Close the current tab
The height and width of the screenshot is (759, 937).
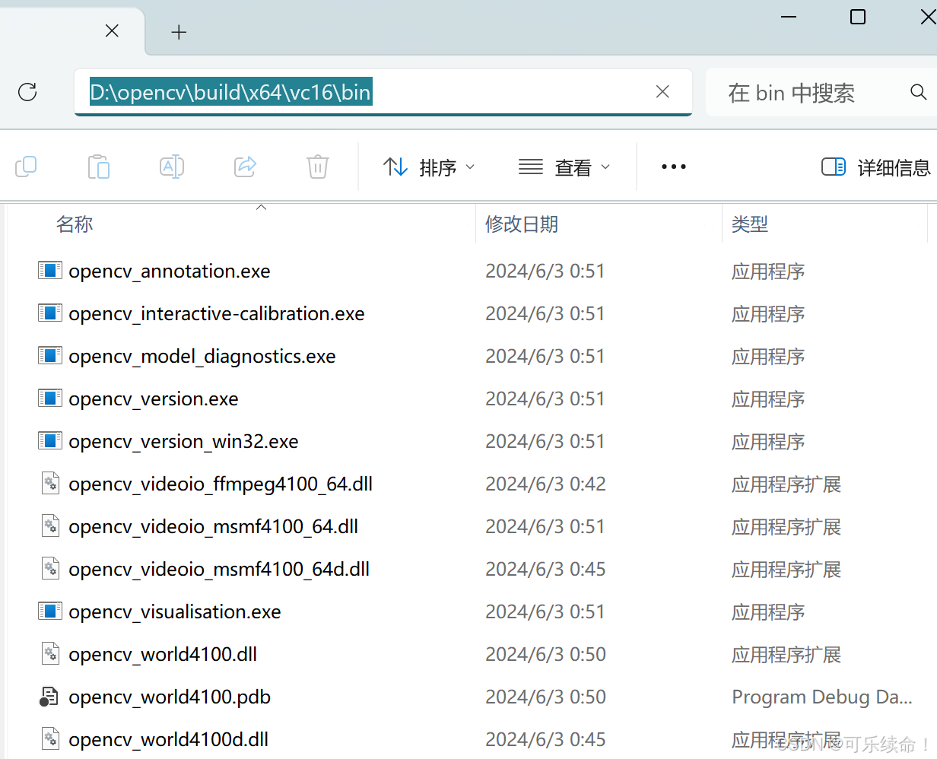(x=112, y=31)
